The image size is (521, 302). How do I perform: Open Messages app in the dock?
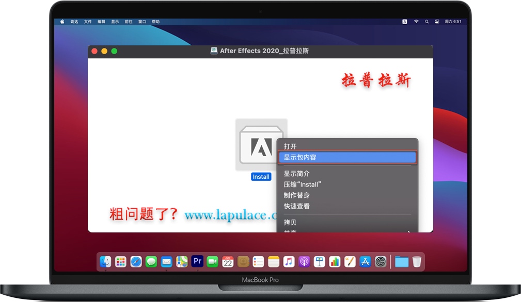(151, 262)
